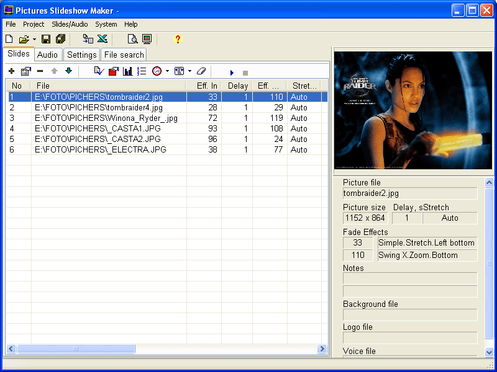Viewport: 497px width, 372px height.
Task: Click the stretch width arrows icon
Action: [179, 71]
